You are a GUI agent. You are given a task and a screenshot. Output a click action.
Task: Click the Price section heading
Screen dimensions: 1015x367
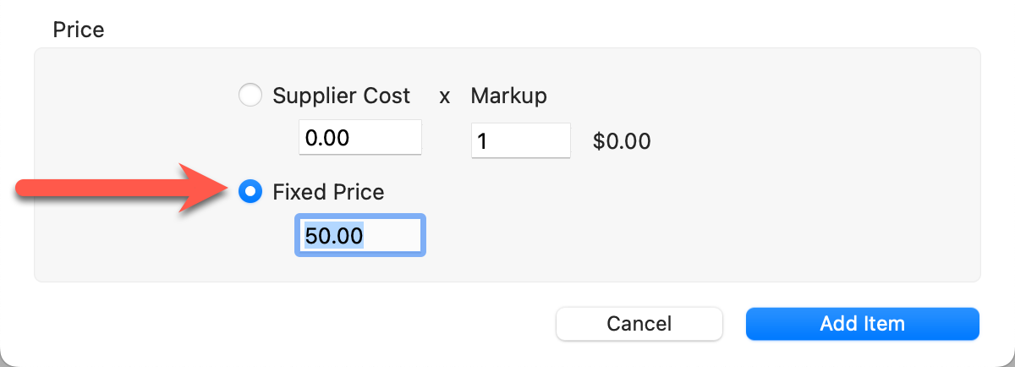tap(79, 30)
